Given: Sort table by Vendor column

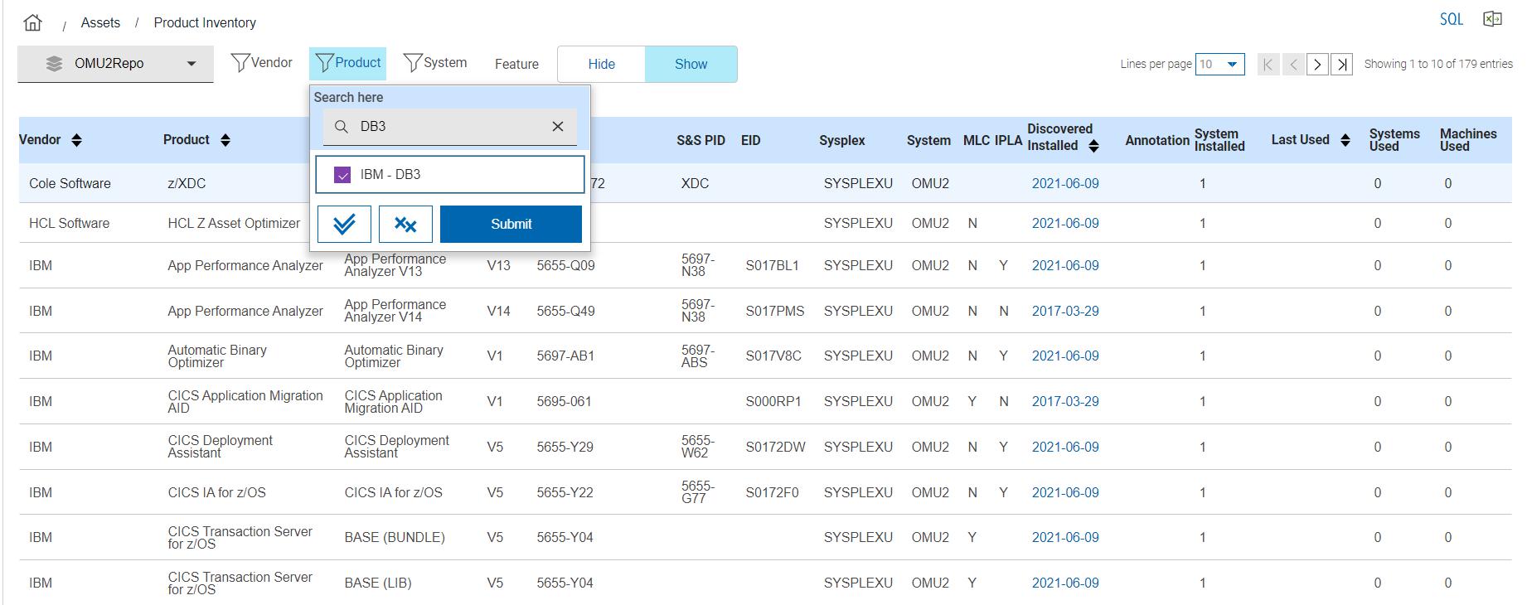Looking at the screenshot, I should [76, 140].
